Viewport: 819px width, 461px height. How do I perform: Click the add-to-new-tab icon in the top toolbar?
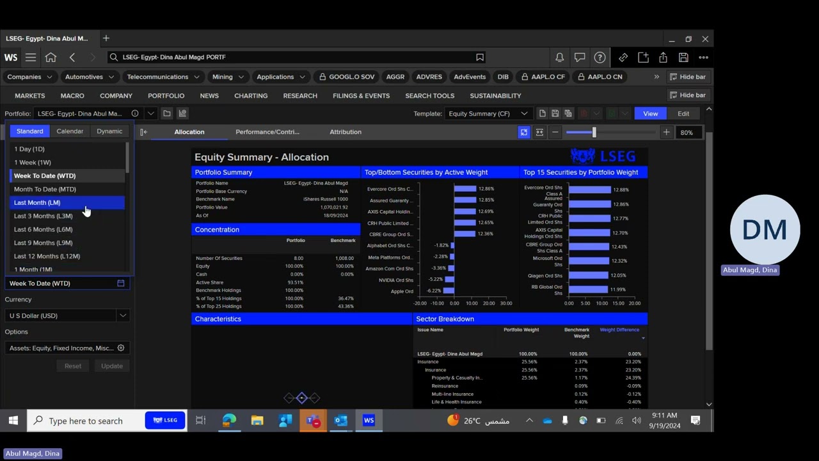pos(643,58)
